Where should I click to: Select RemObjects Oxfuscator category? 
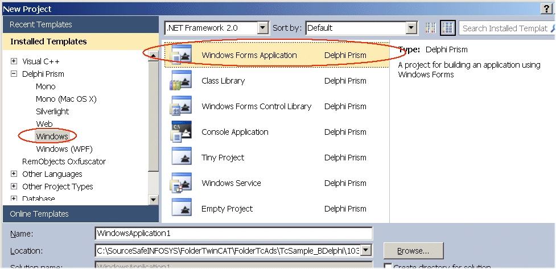[x=64, y=162]
